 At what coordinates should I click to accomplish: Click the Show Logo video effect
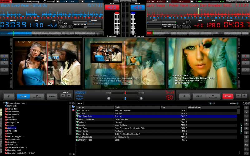tap(79, 97)
